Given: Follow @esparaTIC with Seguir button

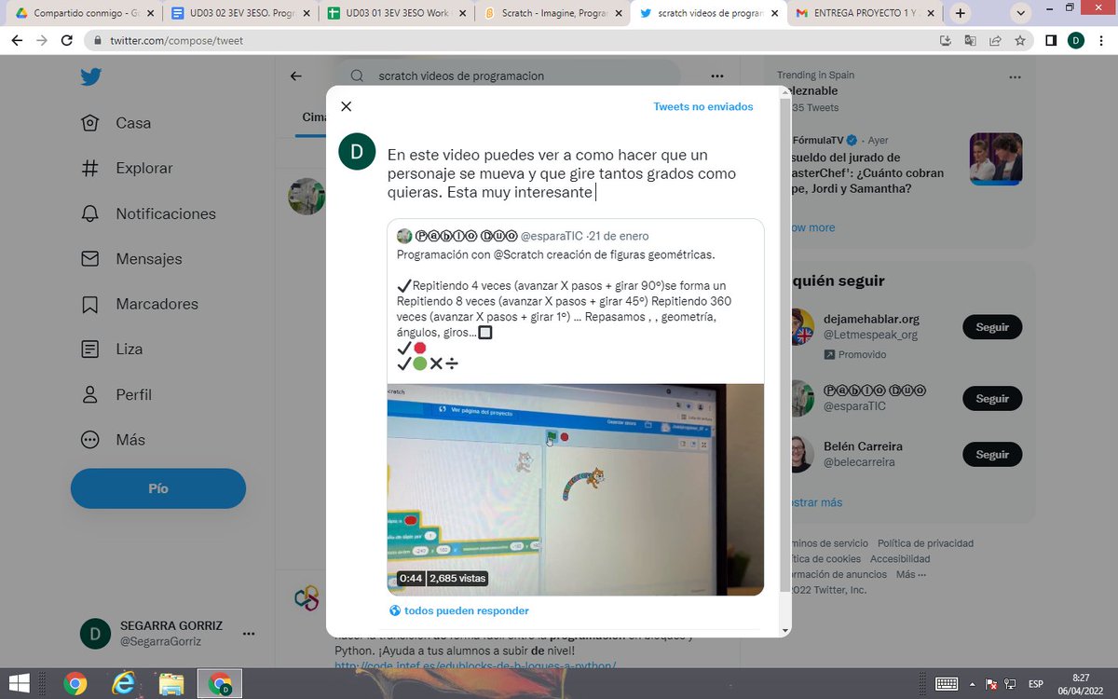Looking at the screenshot, I should (x=992, y=398).
